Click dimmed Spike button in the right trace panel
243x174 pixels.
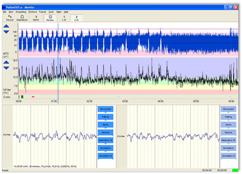click(x=229, y=125)
